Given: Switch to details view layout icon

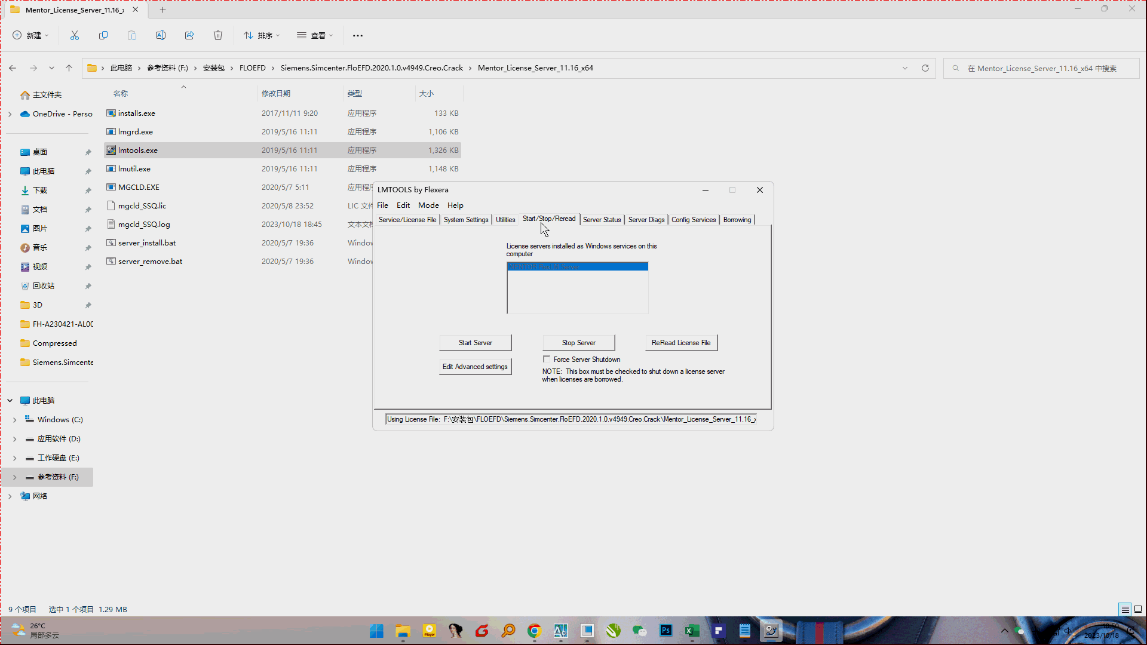Looking at the screenshot, I should click(x=1125, y=609).
